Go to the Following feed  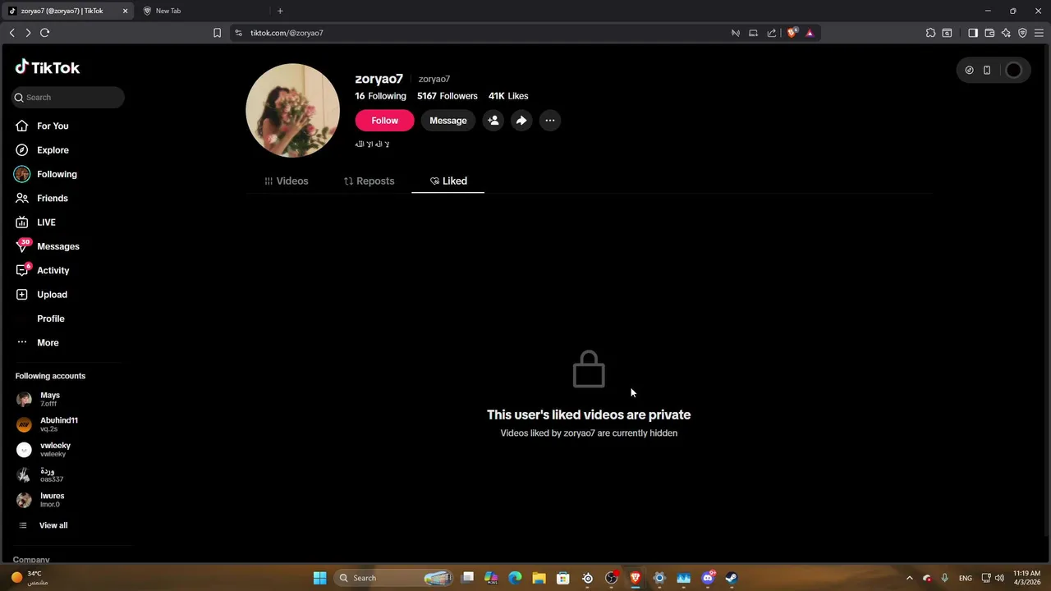pos(46,174)
